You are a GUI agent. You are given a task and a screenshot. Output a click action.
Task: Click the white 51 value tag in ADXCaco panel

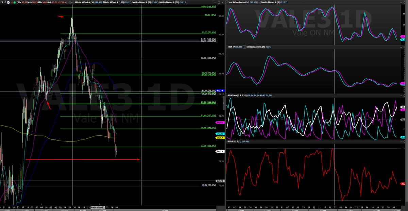click(x=403, y=107)
